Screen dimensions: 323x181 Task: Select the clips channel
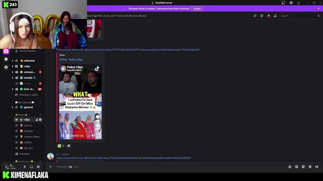pyautogui.click(x=28, y=120)
